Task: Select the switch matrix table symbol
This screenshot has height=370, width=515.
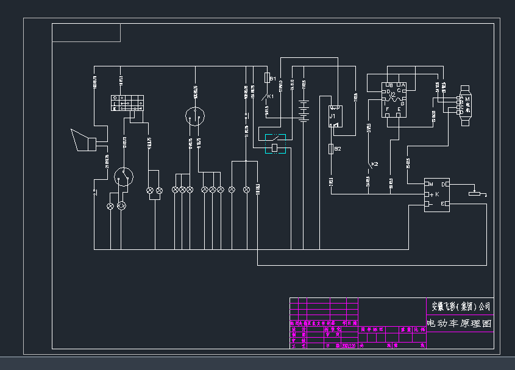Action: click(x=127, y=103)
